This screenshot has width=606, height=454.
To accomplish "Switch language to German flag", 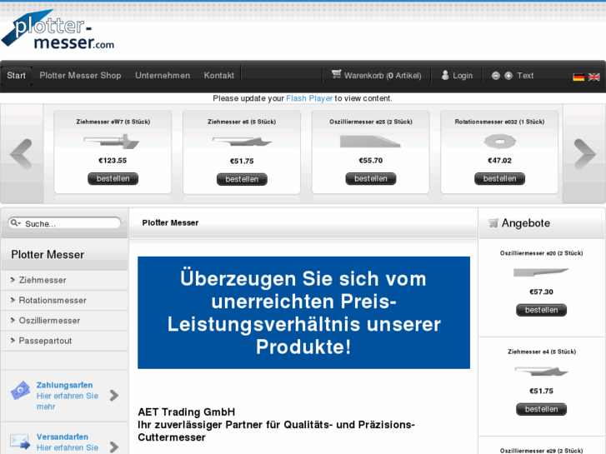I will tap(578, 77).
